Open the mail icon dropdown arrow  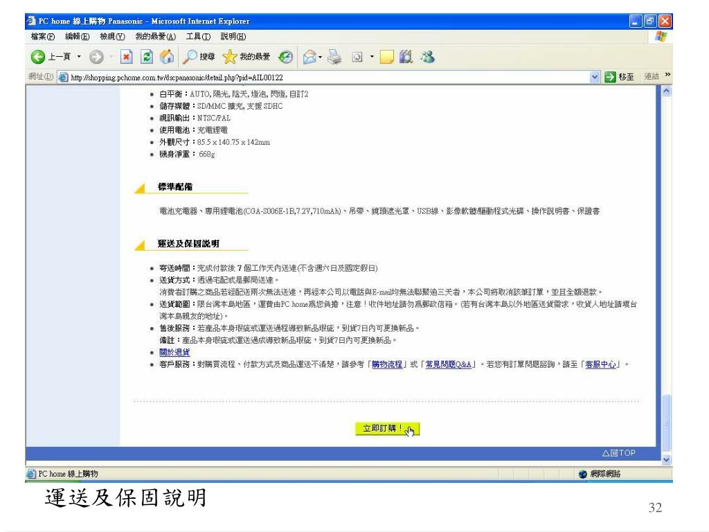[320, 57]
